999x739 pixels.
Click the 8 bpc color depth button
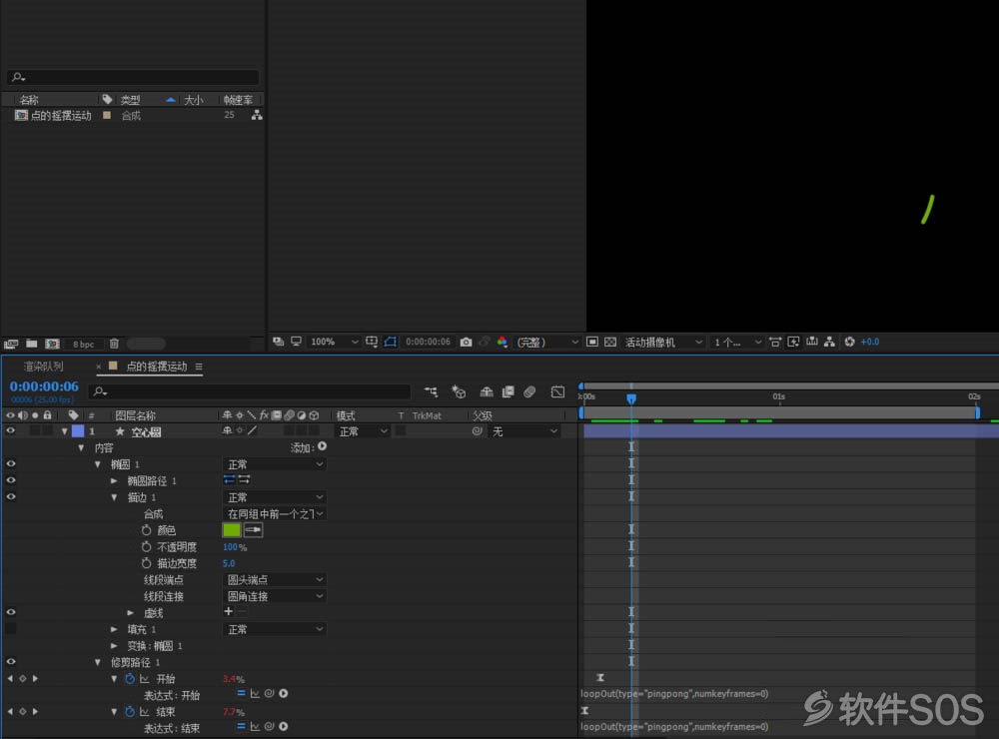pyautogui.click(x=84, y=344)
